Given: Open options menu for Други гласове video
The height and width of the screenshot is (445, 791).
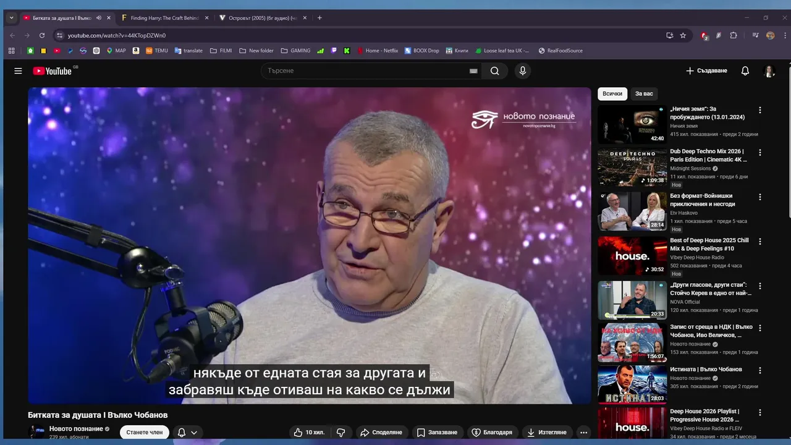Looking at the screenshot, I should [x=760, y=286].
